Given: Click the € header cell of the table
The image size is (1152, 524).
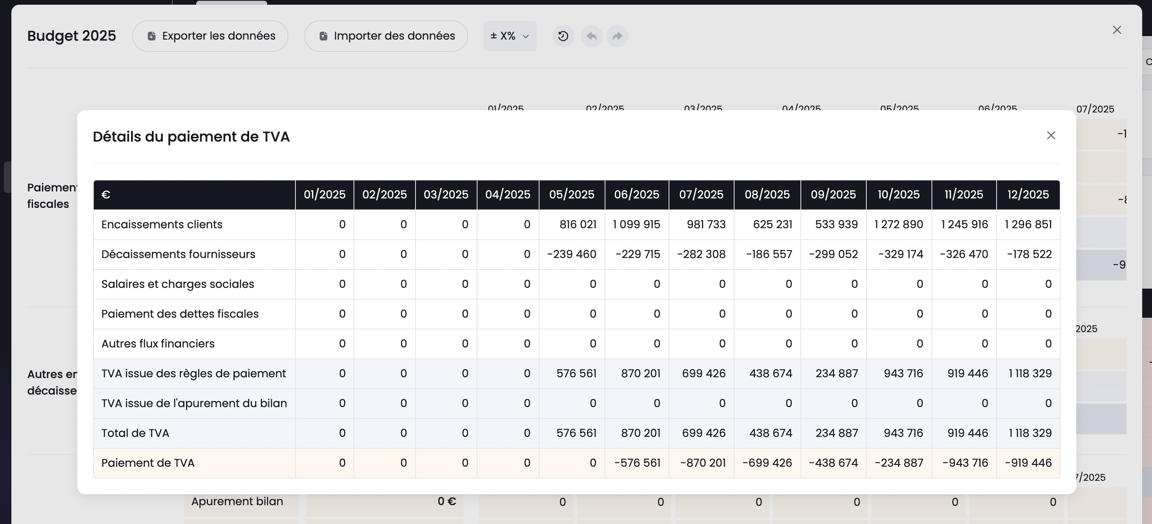Looking at the screenshot, I should point(106,195).
